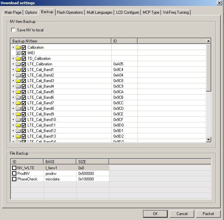Check the NV_WLTE file backup box
Image resolution: width=224 pixels, height=220 pixels.
coord(14,168)
